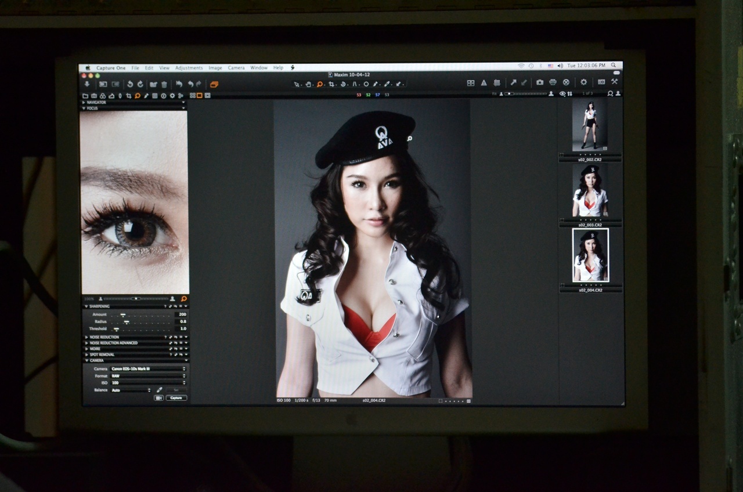Click the browser search magnifier icon
743x492 pixels.
coord(610,93)
